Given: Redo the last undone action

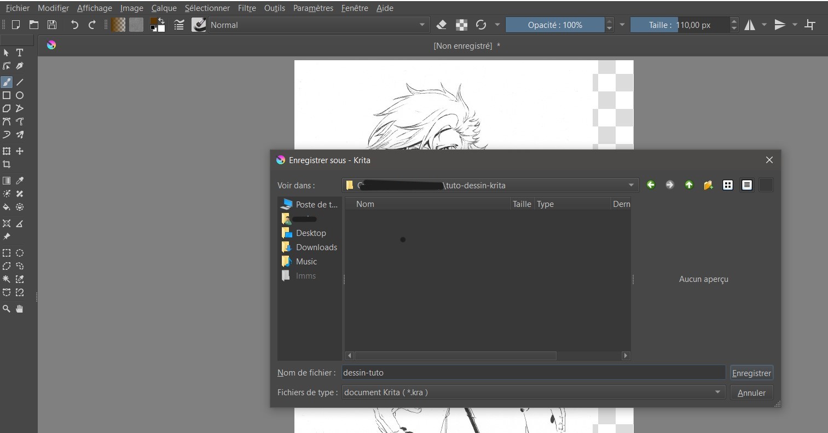Looking at the screenshot, I should point(92,25).
